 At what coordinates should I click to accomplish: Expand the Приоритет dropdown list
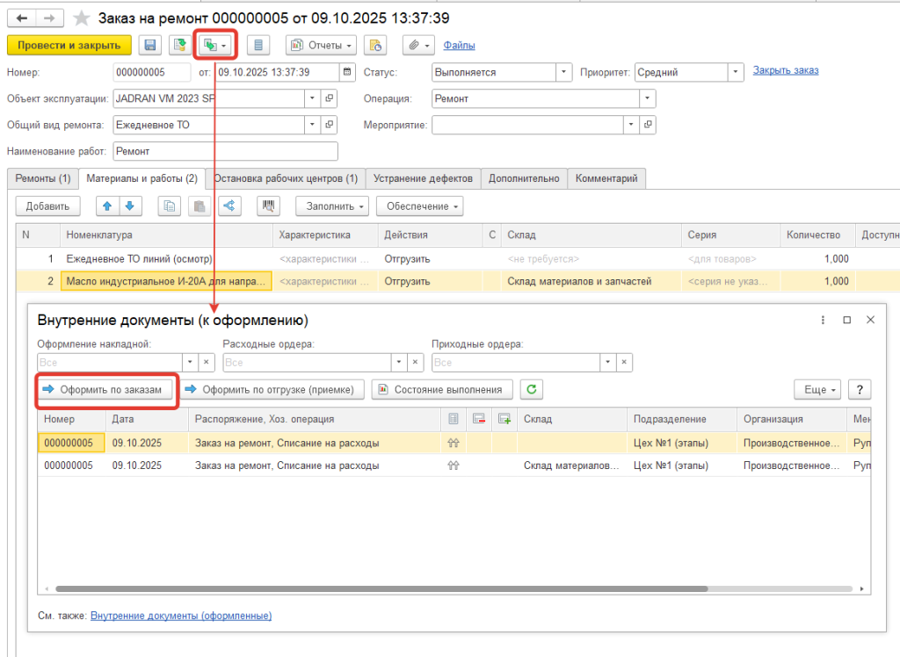click(736, 72)
